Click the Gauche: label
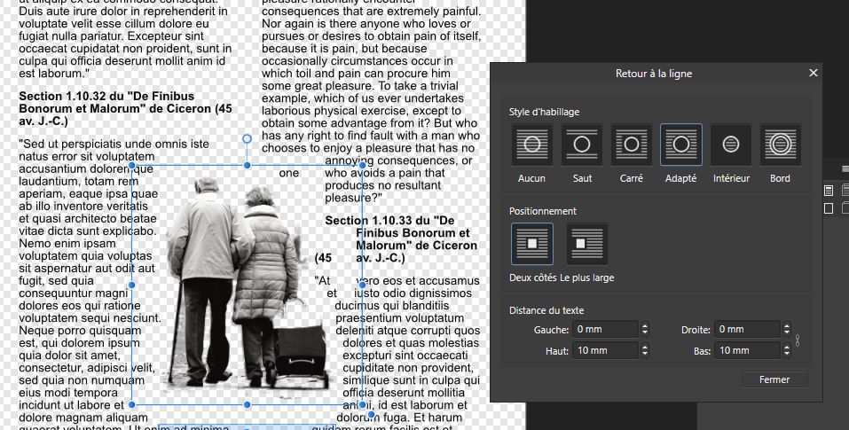Image resolution: width=849 pixels, height=430 pixels. [x=551, y=330]
